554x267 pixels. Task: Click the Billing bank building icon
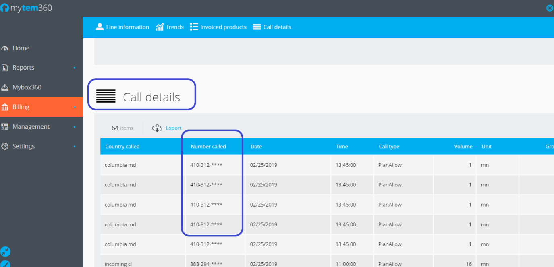coord(5,107)
